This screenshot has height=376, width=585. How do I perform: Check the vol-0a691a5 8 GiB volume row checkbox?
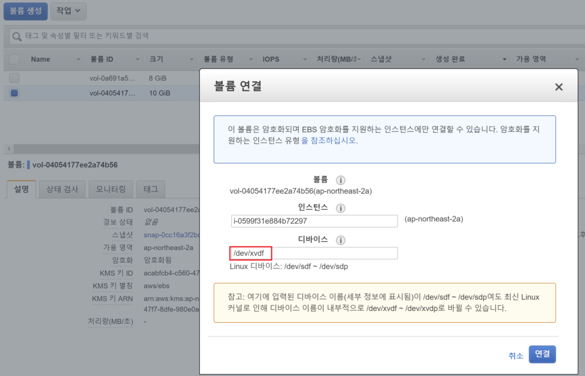pyautogui.click(x=14, y=78)
